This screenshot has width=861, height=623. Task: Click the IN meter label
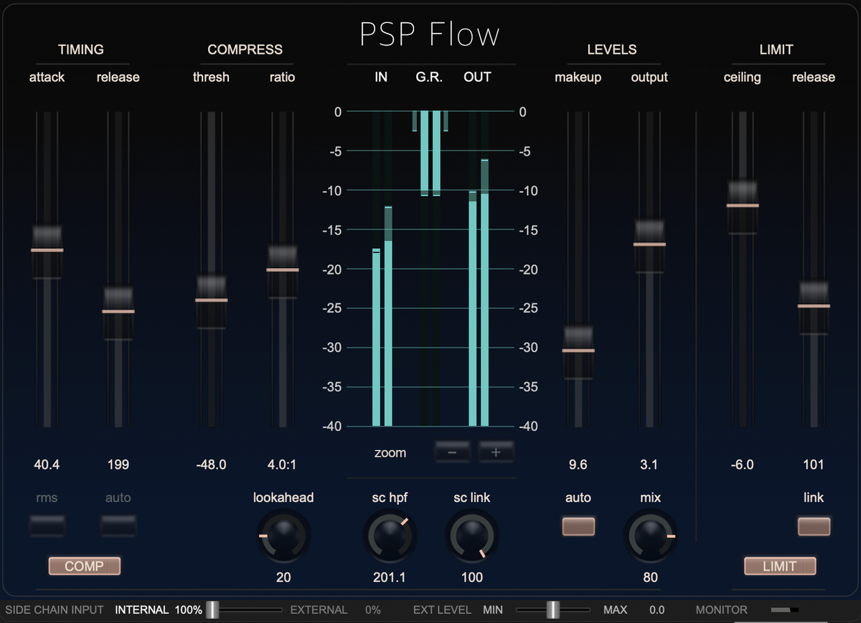click(x=380, y=77)
